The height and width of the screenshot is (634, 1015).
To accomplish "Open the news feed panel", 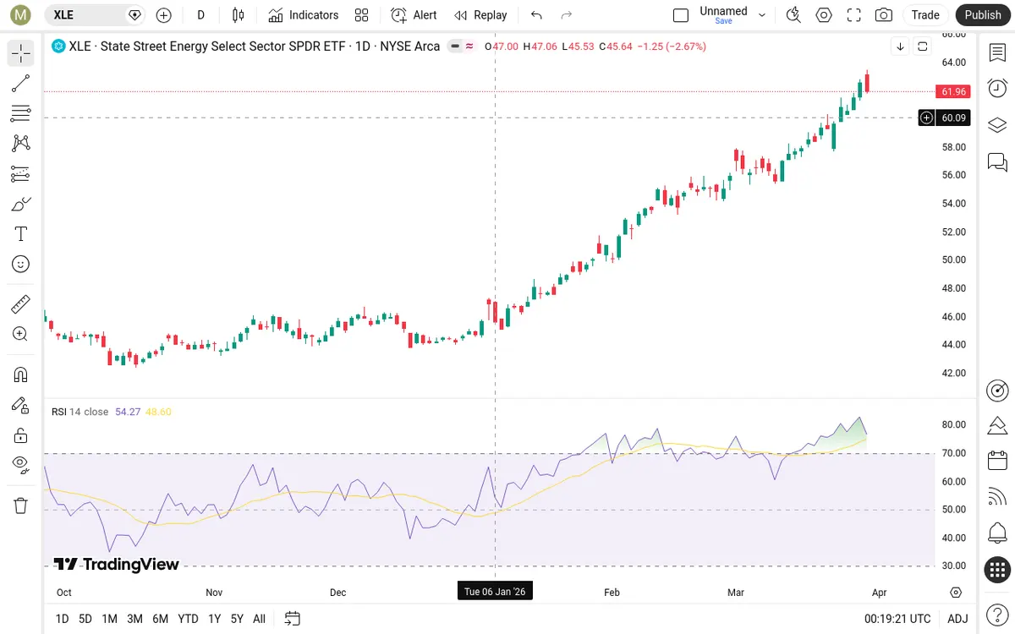I will click(x=997, y=497).
